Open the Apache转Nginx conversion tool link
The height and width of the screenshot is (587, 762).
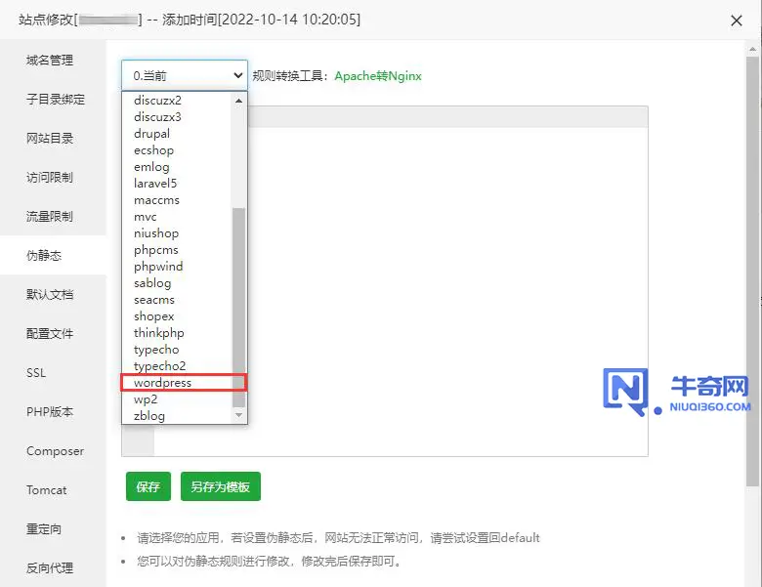point(378,76)
